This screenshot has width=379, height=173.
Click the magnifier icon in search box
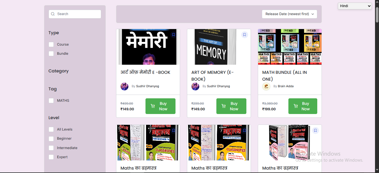click(53, 14)
